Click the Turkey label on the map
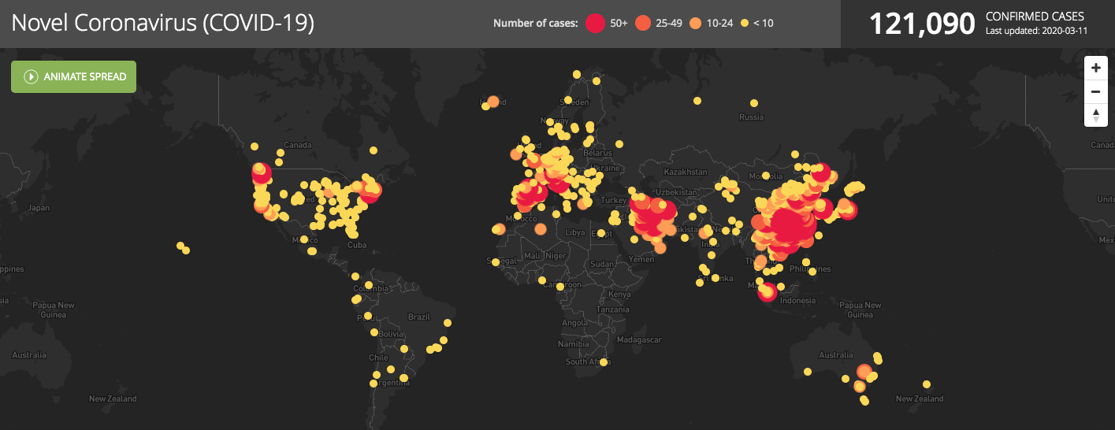This screenshot has height=430, width=1115. click(x=613, y=200)
